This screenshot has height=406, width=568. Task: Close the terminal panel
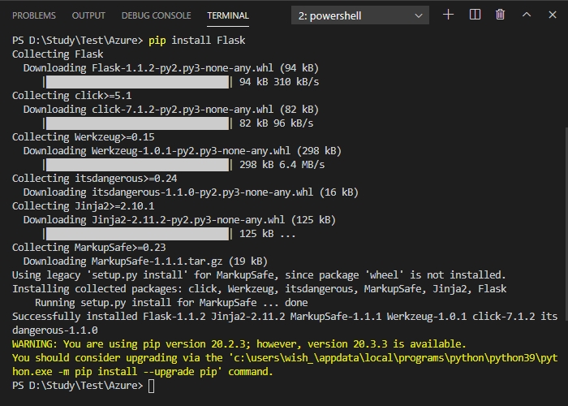click(x=553, y=15)
